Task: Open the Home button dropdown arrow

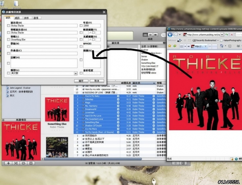Action: point(225,46)
